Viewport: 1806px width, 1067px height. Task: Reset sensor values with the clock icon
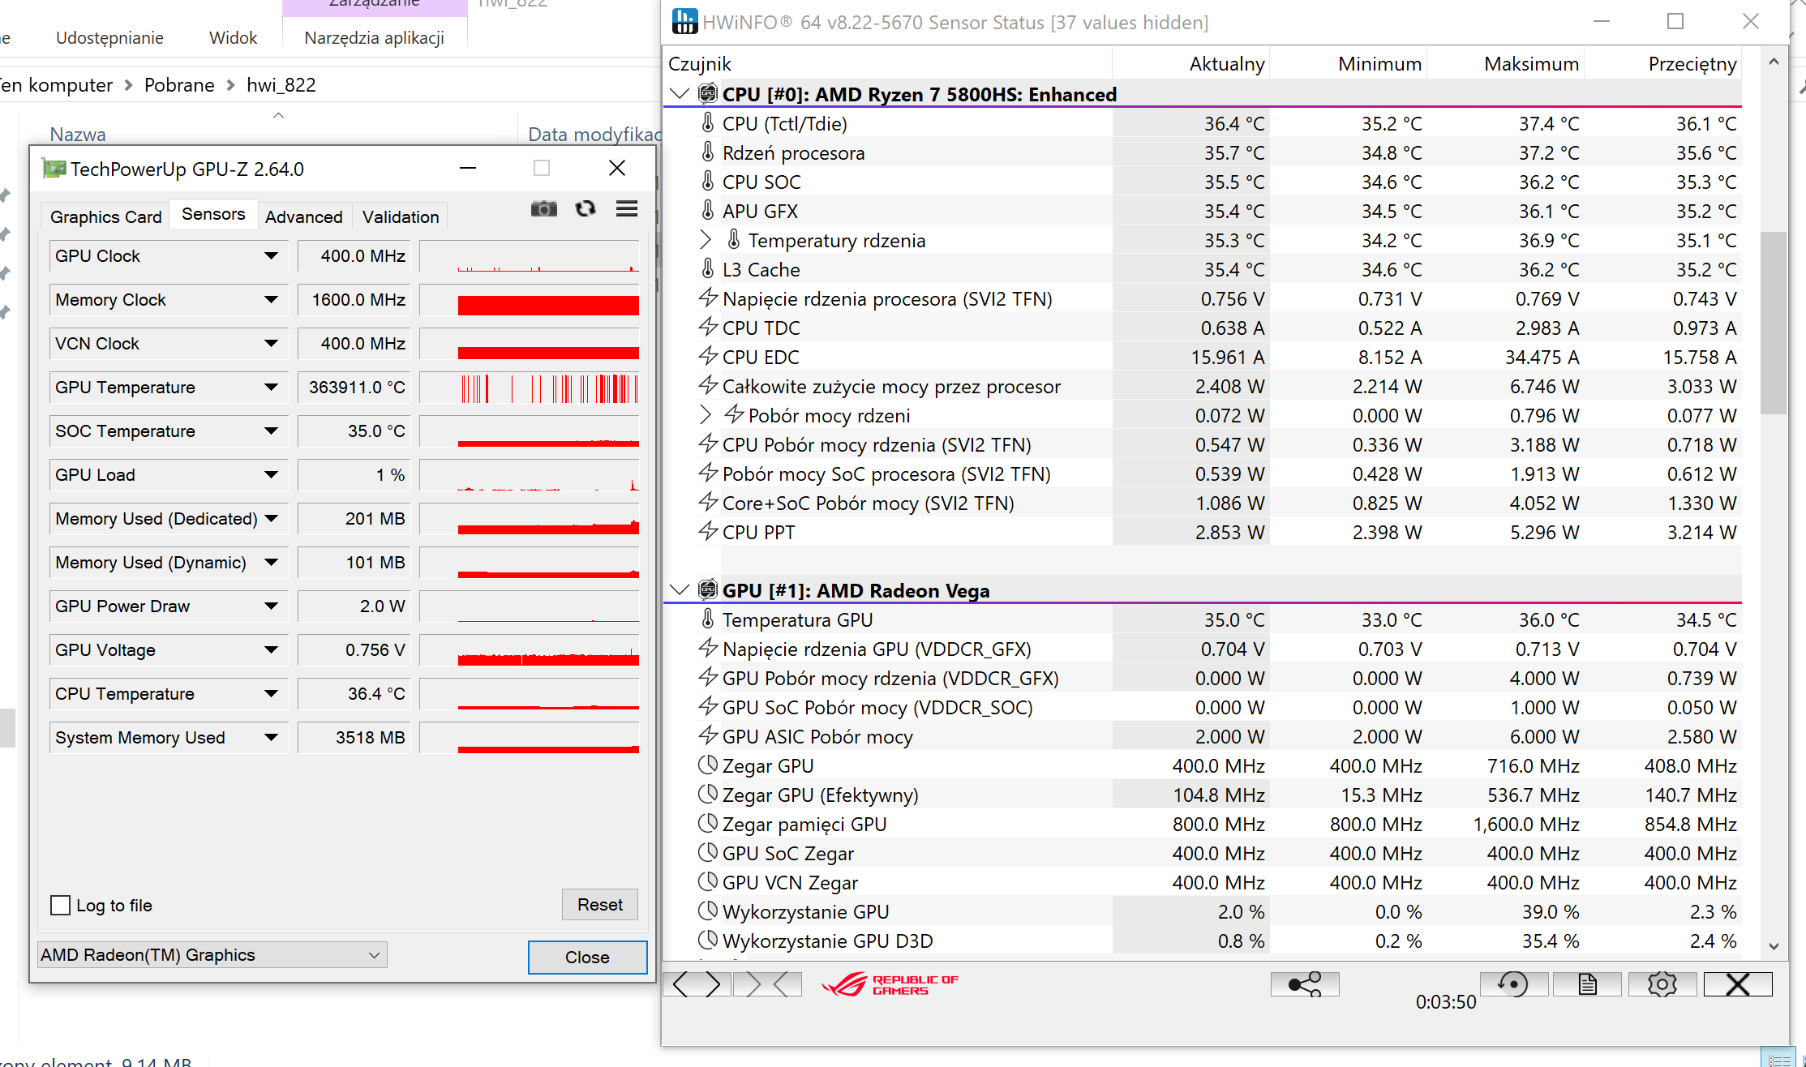click(x=1513, y=984)
